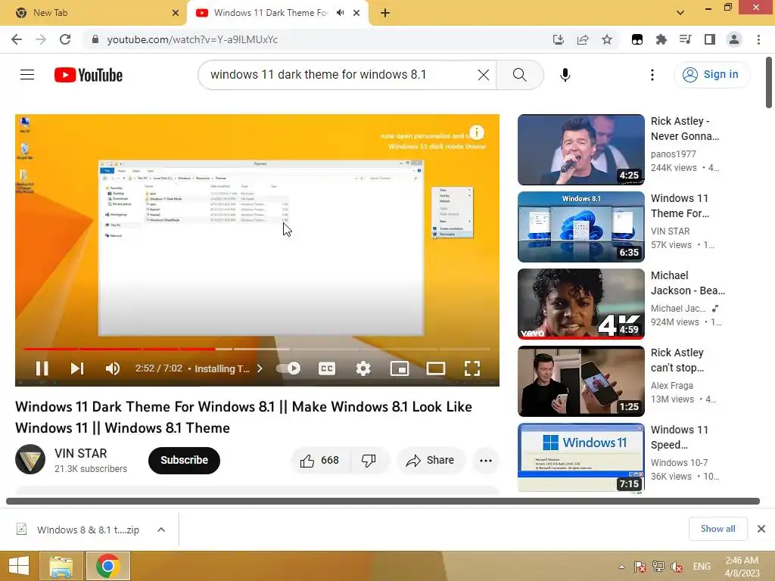This screenshot has width=775, height=581.
Task: Open the VIN STAR channel avatar
Action: pos(30,459)
